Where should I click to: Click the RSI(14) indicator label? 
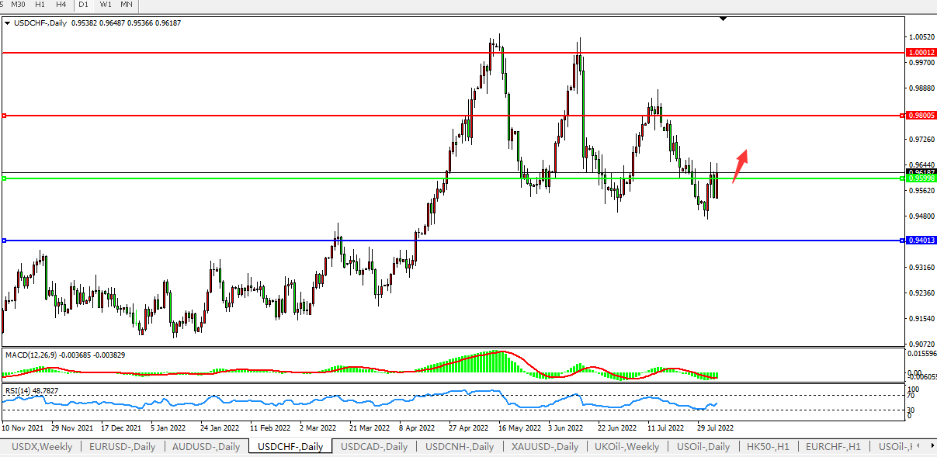(31, 390)
